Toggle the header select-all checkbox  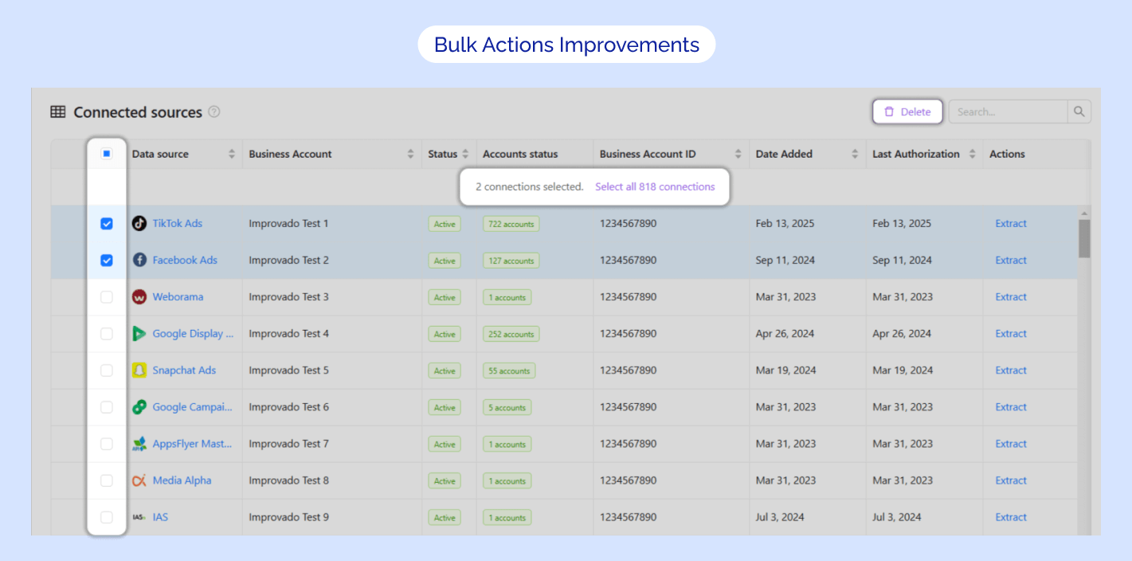pos(107,154)
